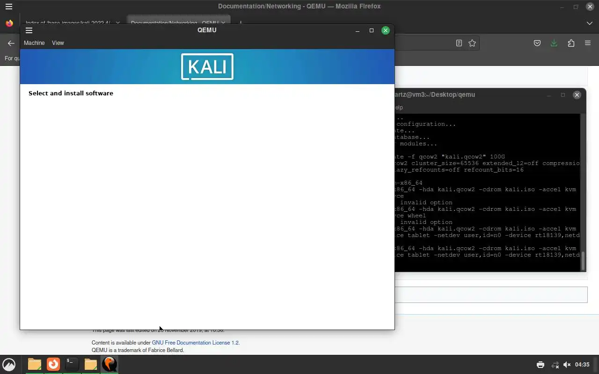599x374 pixels.
Task: Open the clock showing 04:35
Action: (582, 365)
